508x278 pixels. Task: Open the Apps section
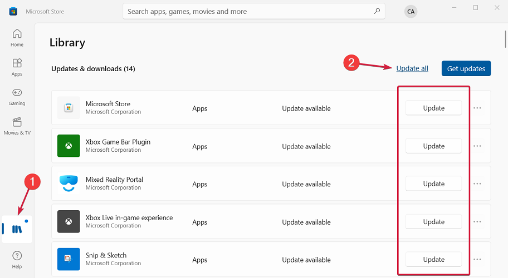pos(17,67)
